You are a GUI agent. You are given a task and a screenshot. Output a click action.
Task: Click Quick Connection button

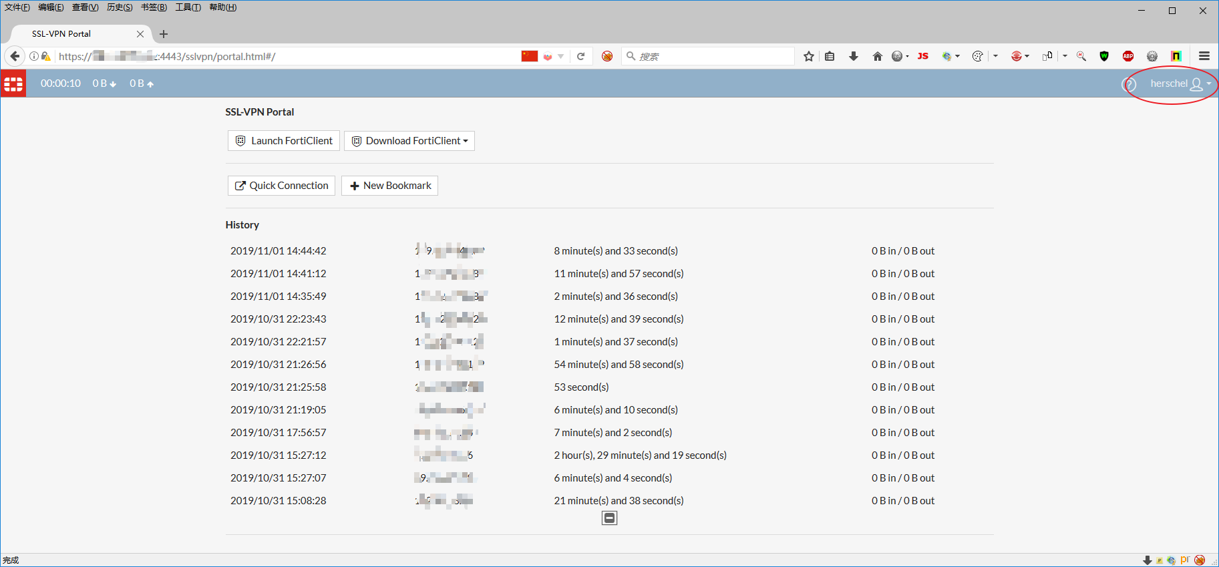(281, 186)
